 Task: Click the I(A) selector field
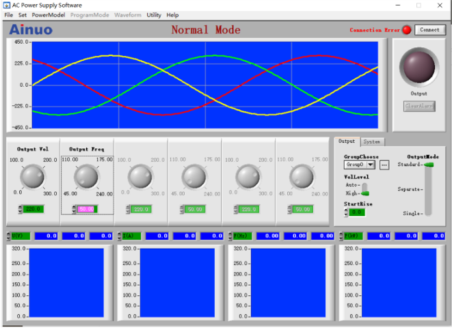point(132,236)
